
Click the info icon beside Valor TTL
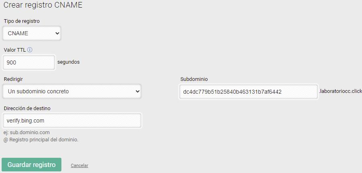tap(30, 50)
